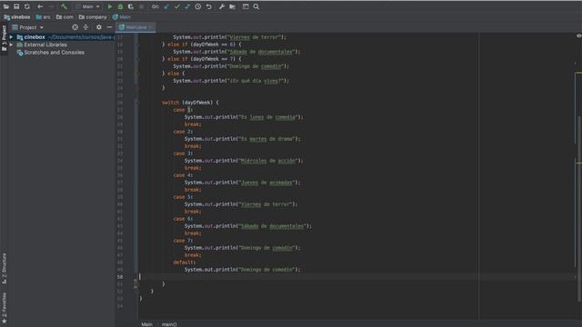The height and width of the screenshot is (327, 582).
Task: Click the src breadcrumb folder
Action: coord(43,17)
